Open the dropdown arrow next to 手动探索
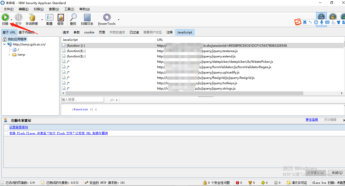 point(42,20)
